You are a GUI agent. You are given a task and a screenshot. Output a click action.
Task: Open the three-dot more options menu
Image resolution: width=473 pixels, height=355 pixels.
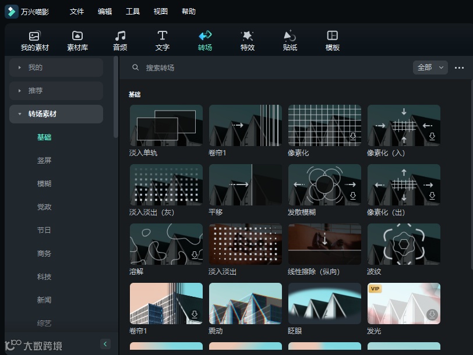click(x=459, y=68)
